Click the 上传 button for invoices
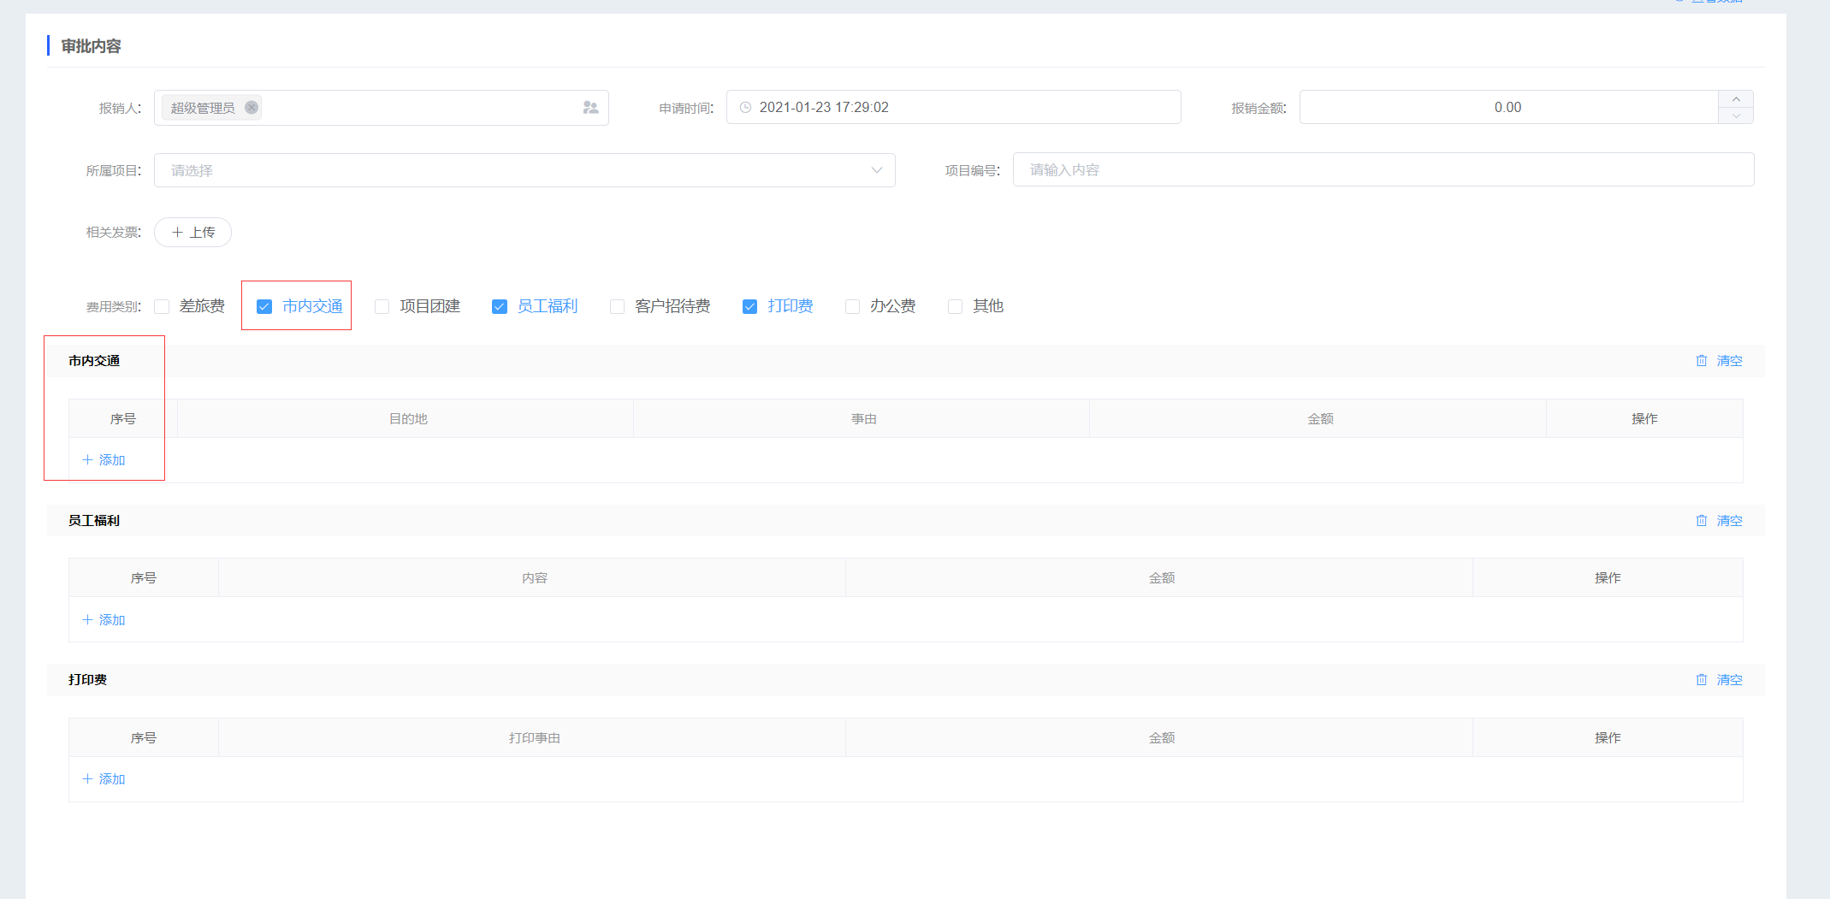Image resolution: width=1830 pixels, height=899 pixels. pyautogui.click(x=192, y=233)
